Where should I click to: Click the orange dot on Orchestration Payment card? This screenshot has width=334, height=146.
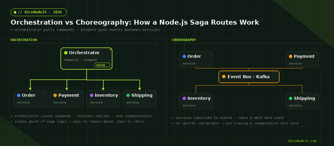pos(55,95)
